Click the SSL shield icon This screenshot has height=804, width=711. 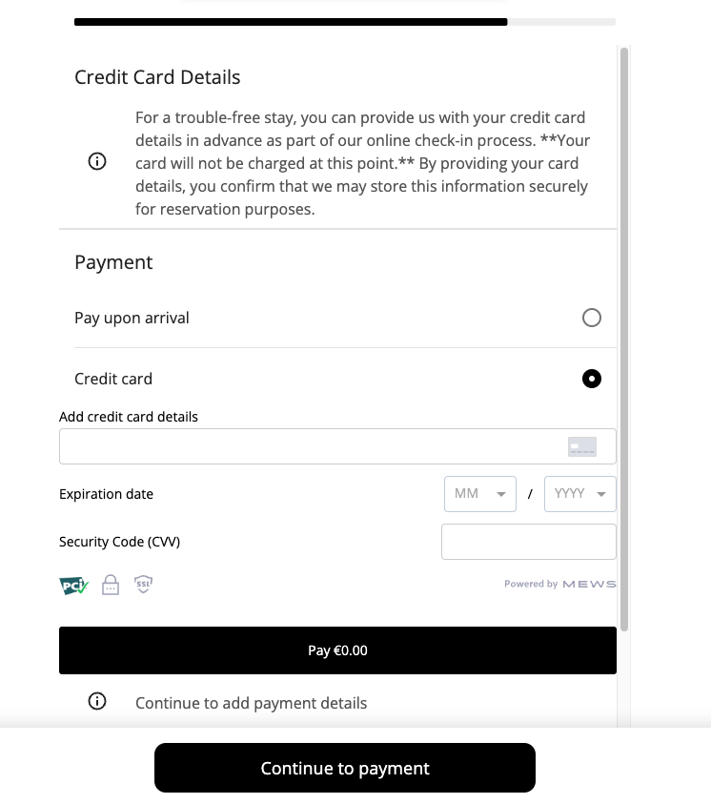coord(143,585)
